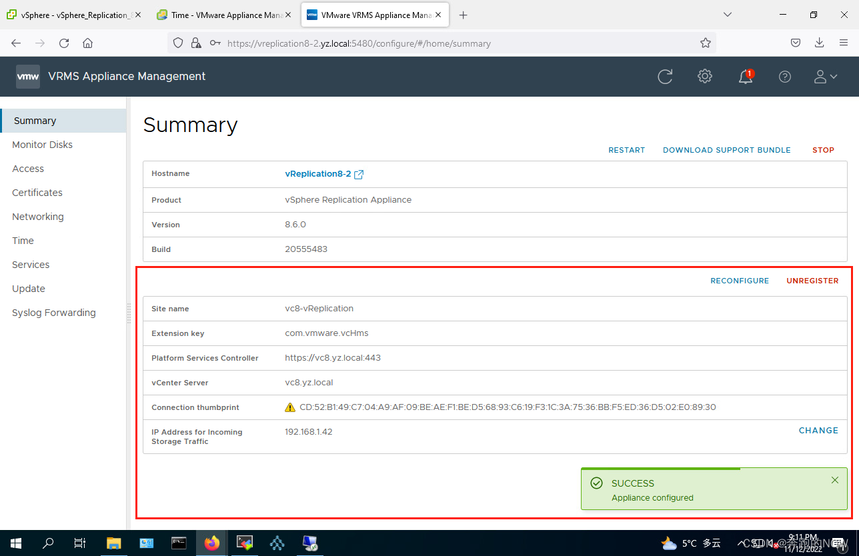Viewport: 859px width, 556px height.
Task: Click the green check icon in SUCCESS toast
Action: click(597, 483)
